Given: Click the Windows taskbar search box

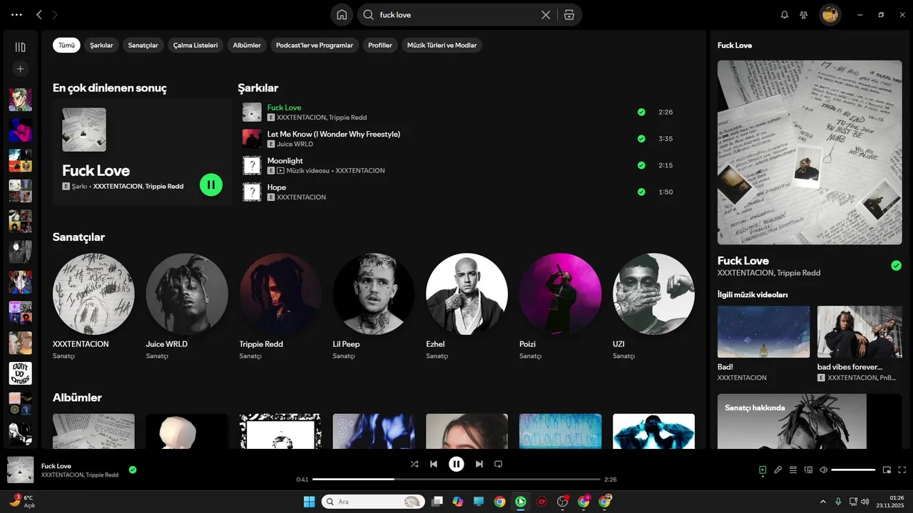Looking at the screenshot, I should (x=373, y=502).
